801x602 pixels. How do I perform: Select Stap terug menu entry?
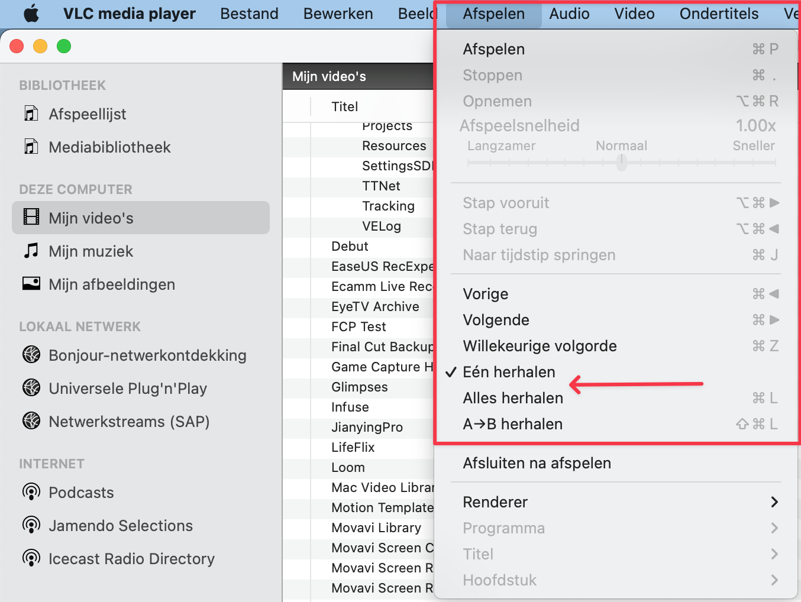(x=616, y=229)
